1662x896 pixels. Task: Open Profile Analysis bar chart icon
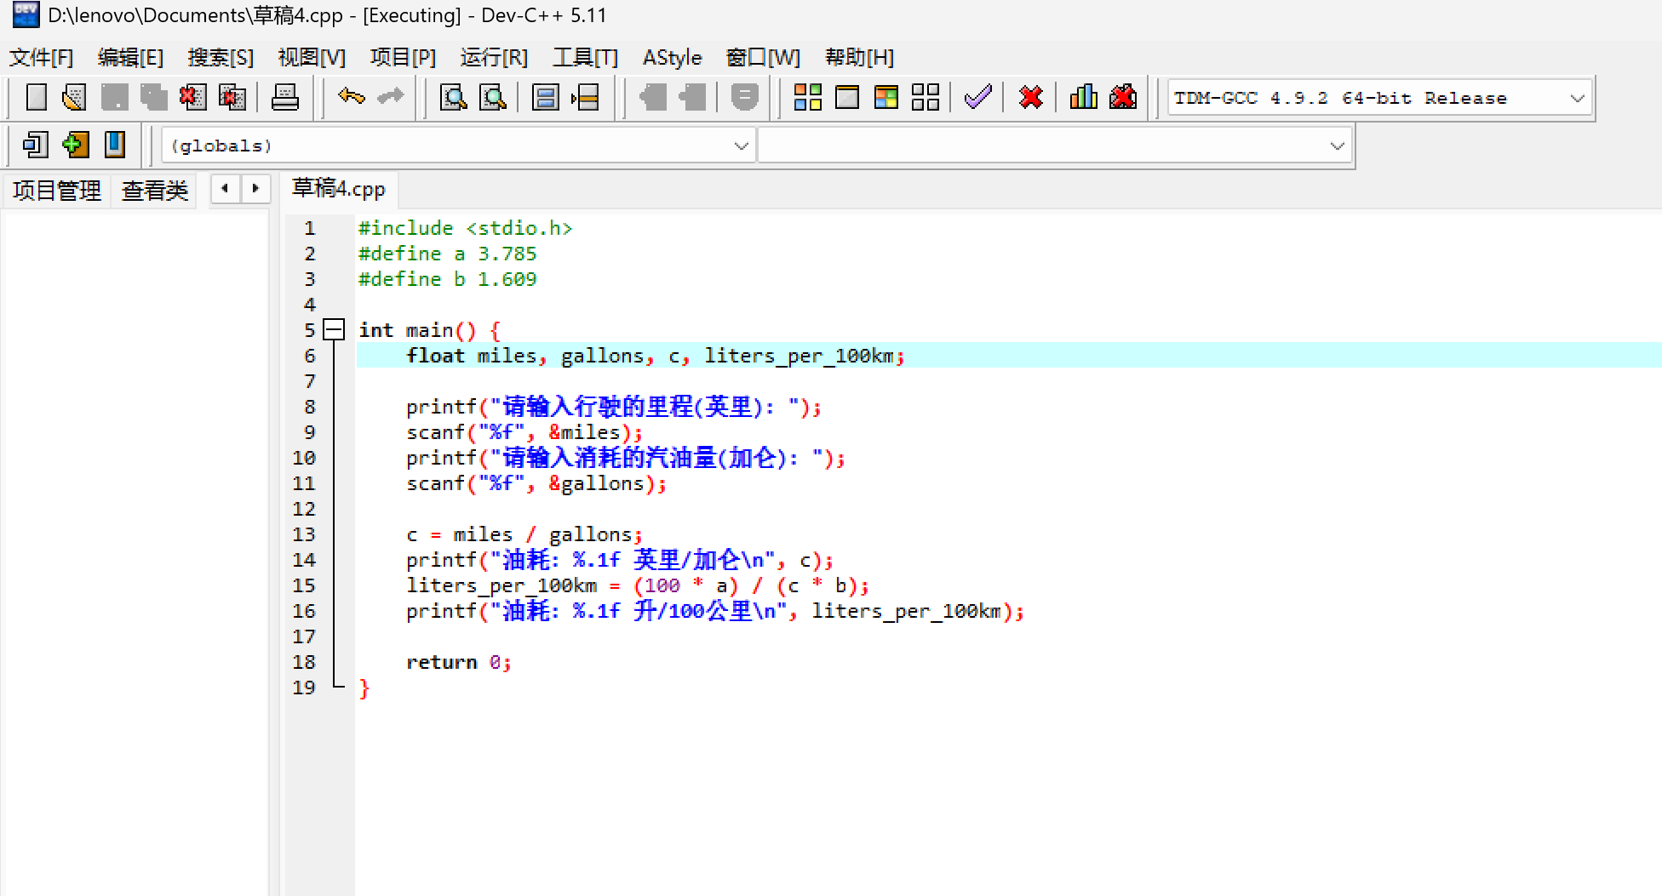click(1083, 97)
